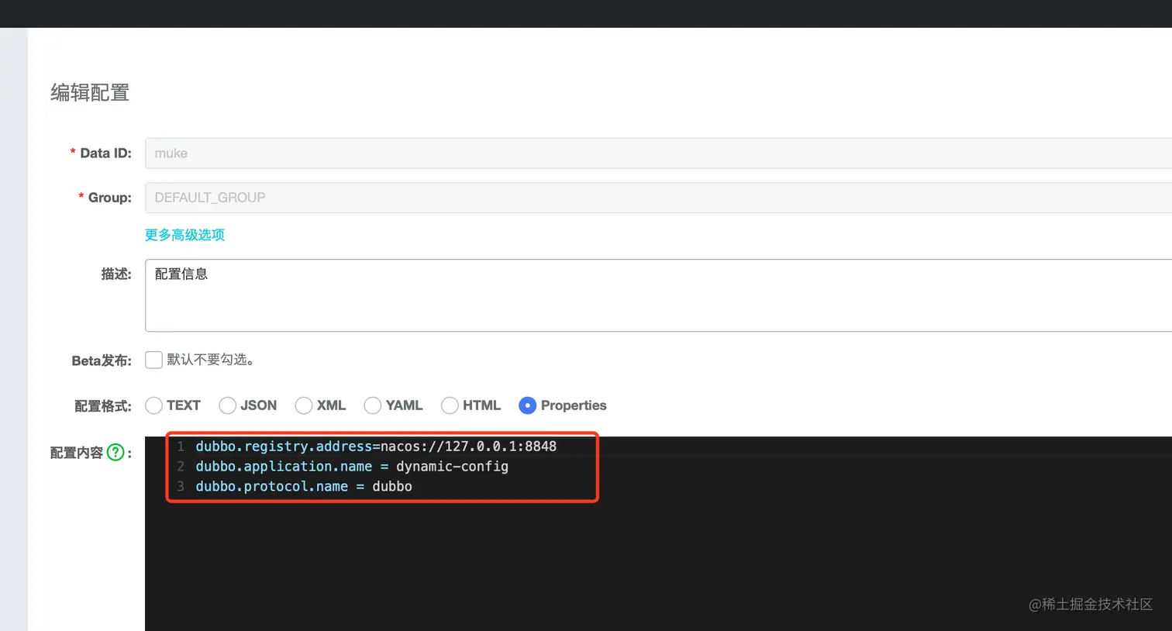Screen dimensions: 1172x631
Task: Select TEXT config format
Action: [153, 405]
